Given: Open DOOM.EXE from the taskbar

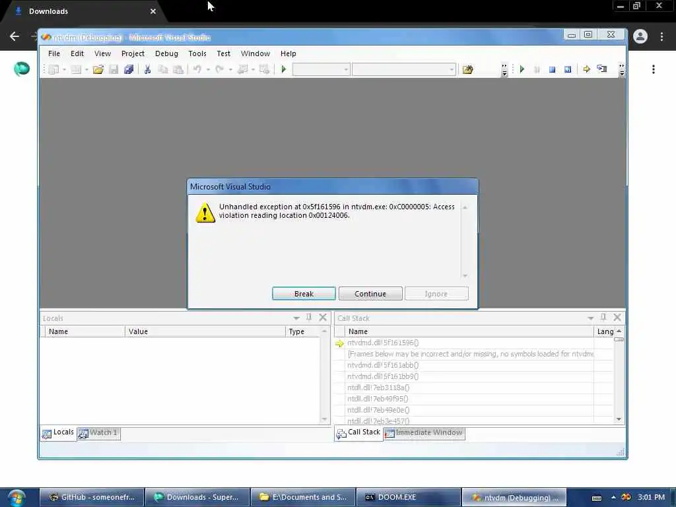Looking at the screenshot, I should tap(408, 497).
